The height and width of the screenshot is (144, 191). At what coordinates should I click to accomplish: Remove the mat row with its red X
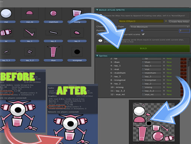tap(184, 70)
